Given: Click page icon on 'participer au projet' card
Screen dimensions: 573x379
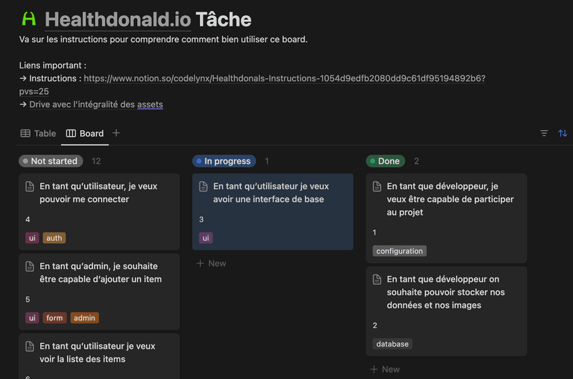Looking at the screenshot, I should (377, 186).
